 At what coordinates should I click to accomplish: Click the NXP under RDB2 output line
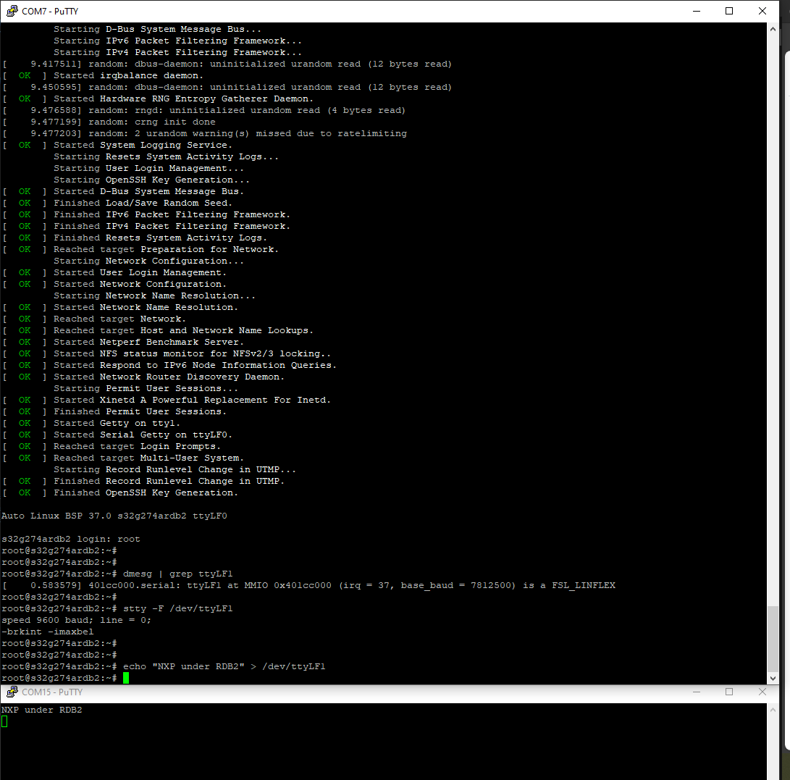click(40, 710)
